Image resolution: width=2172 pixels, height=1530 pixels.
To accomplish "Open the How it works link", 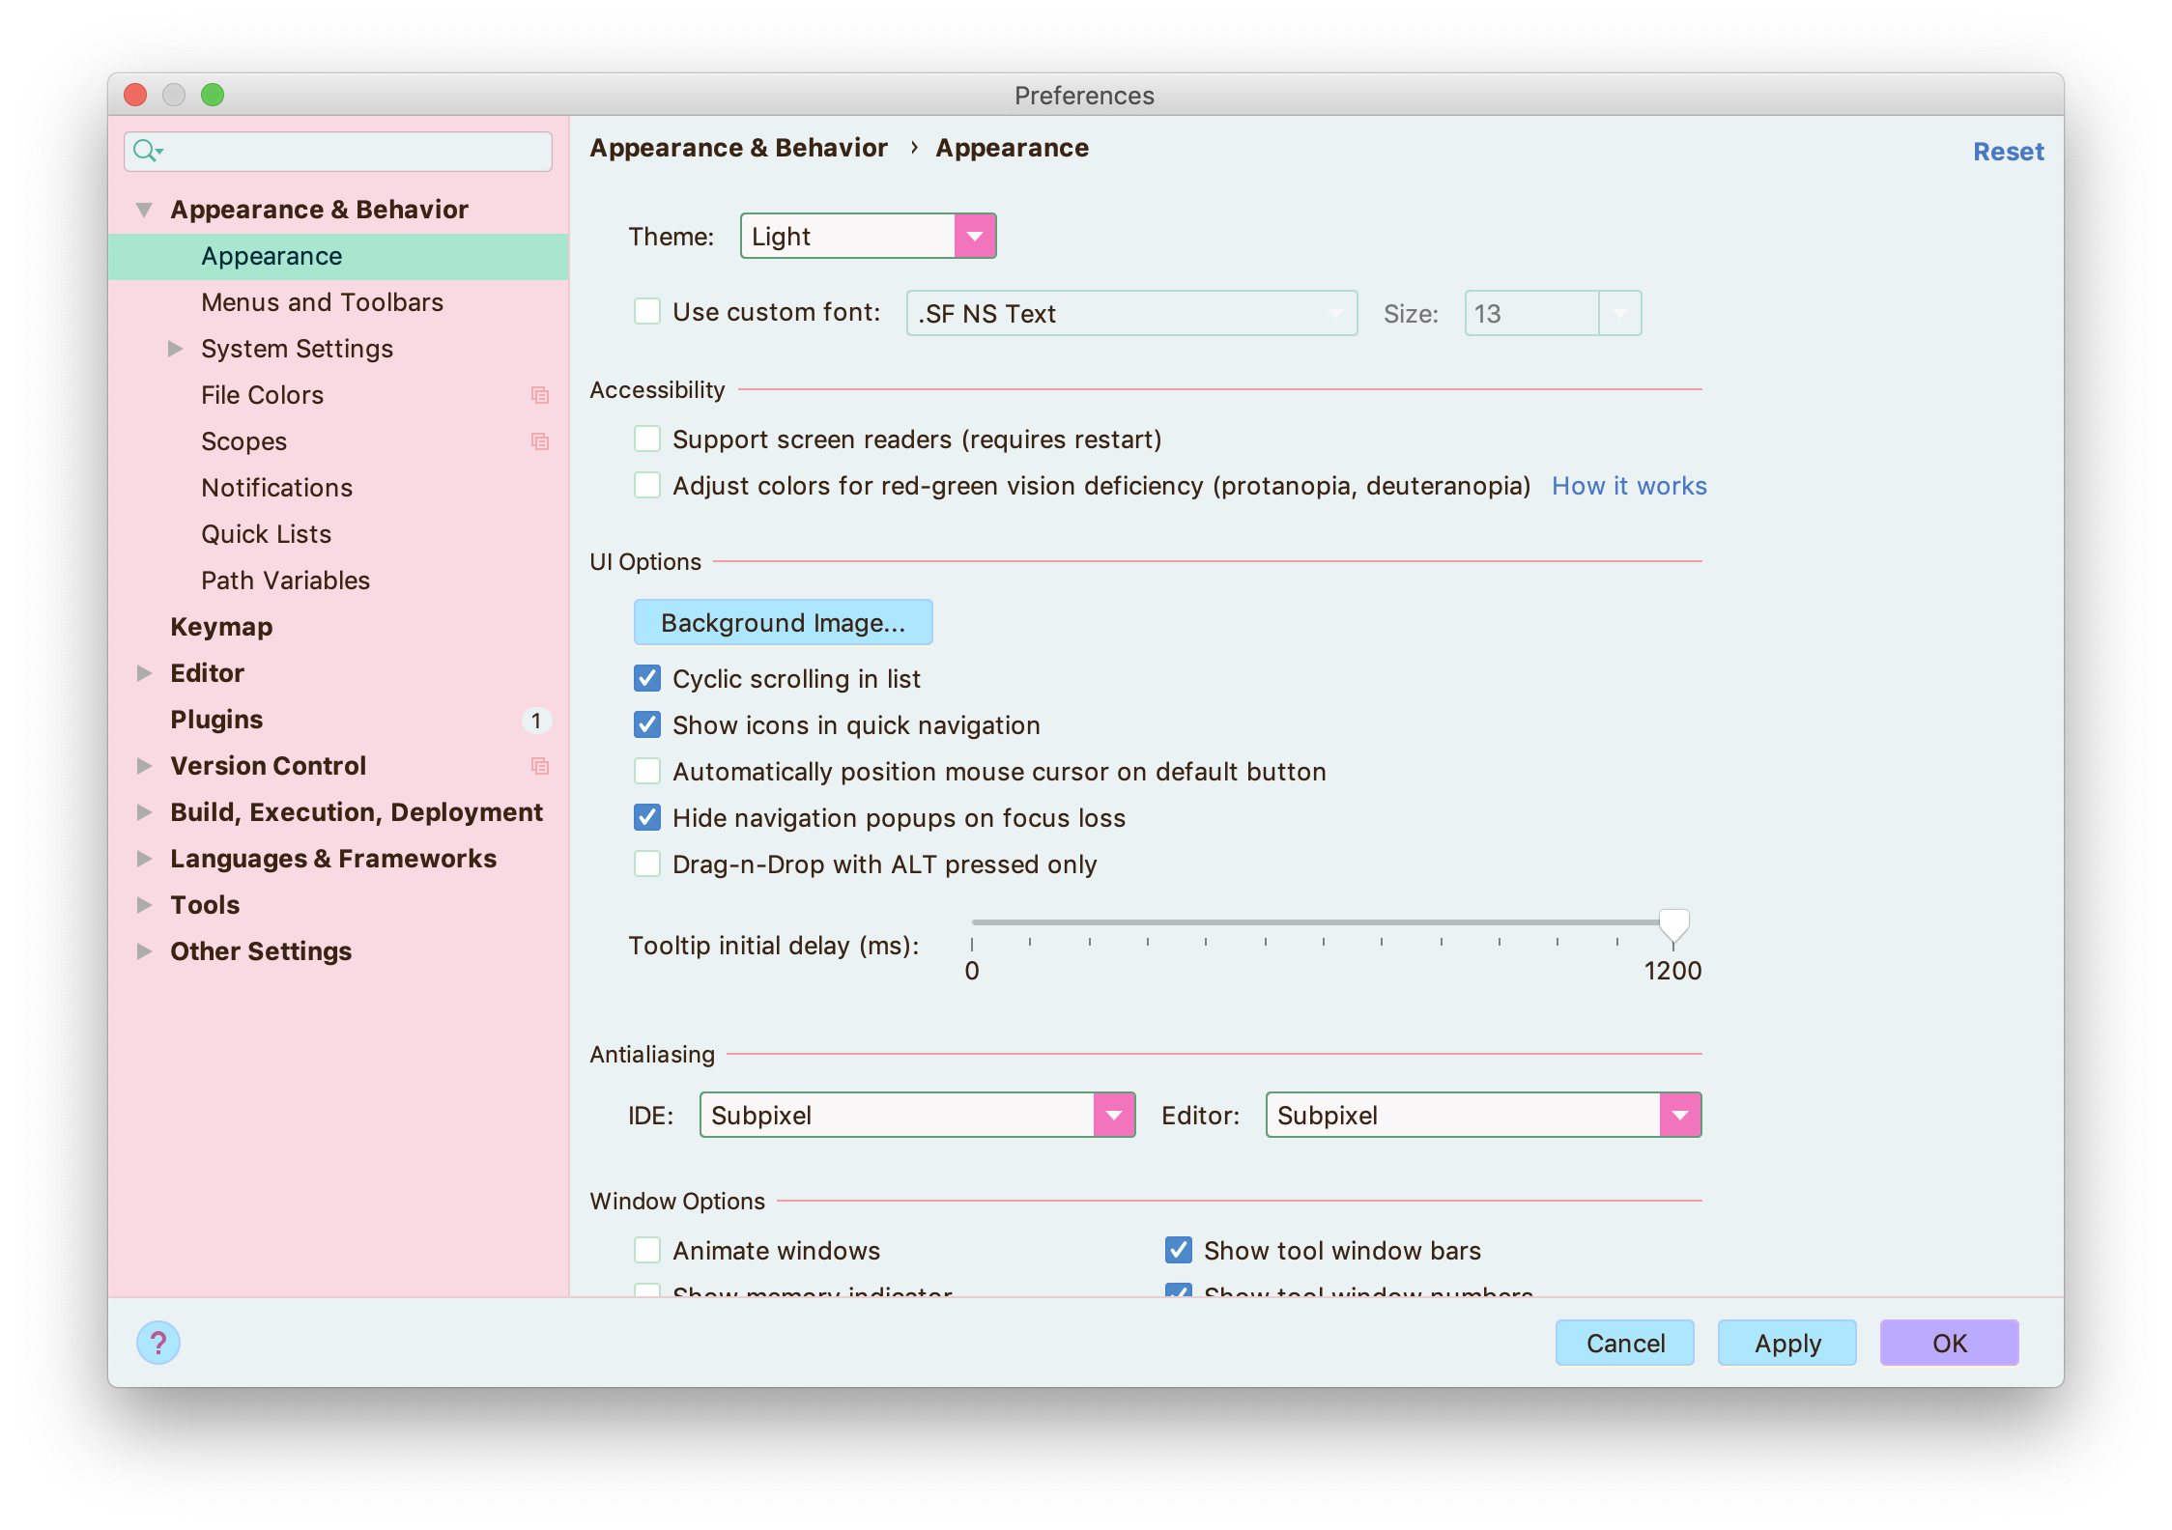I will click(1629, 486).
